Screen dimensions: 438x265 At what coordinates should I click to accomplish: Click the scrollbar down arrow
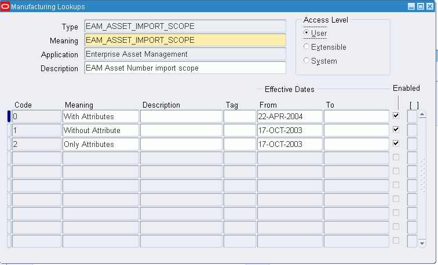(422, 244)
